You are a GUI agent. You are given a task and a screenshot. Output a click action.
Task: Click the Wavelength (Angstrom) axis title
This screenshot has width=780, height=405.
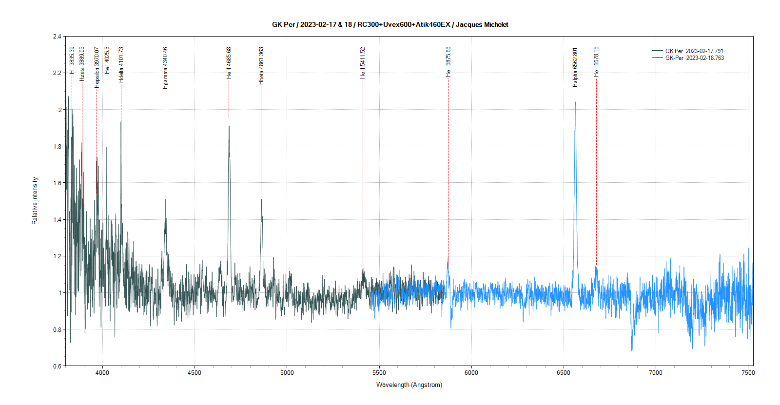tap(409, 385)
